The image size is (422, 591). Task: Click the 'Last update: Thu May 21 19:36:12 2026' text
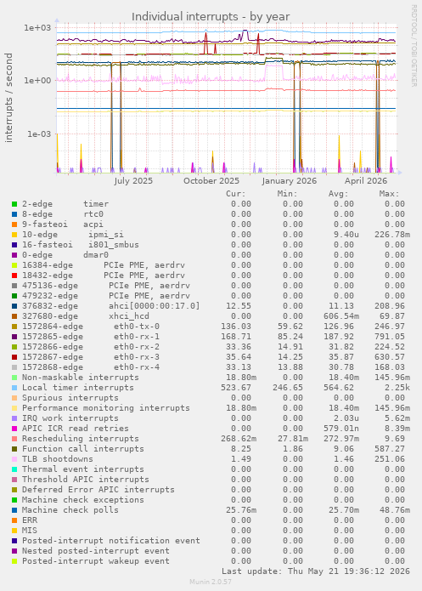tap(316, 571)
